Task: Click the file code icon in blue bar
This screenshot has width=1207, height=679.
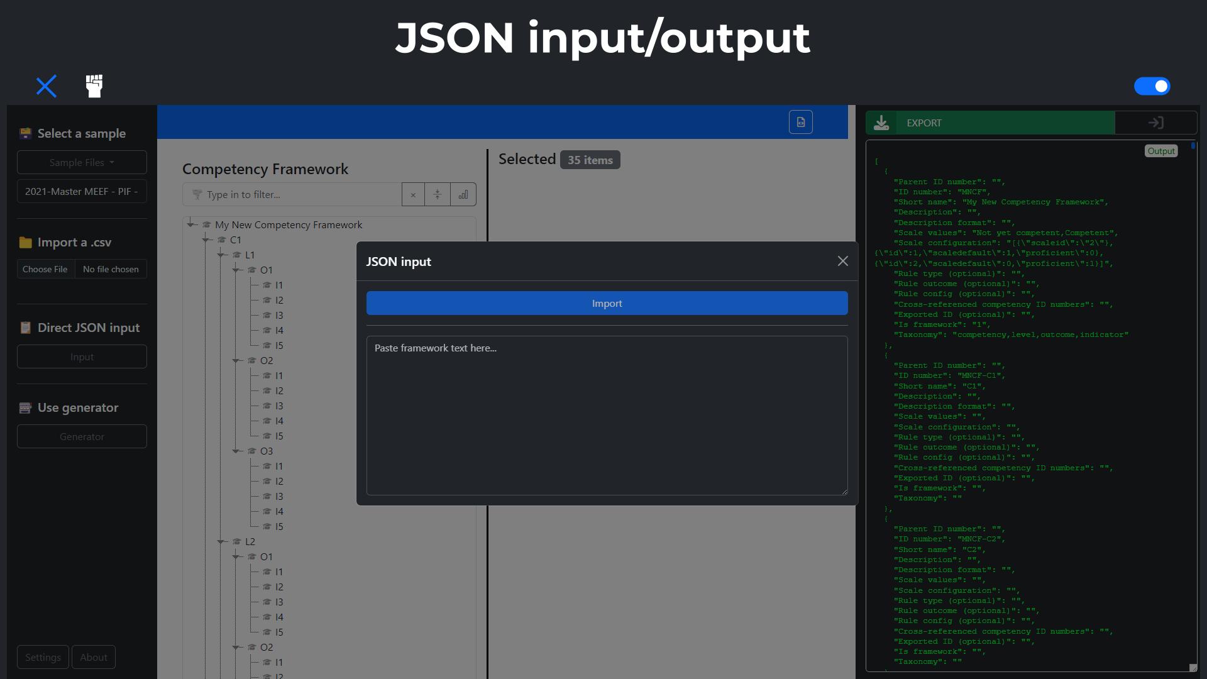Action: 801,122
